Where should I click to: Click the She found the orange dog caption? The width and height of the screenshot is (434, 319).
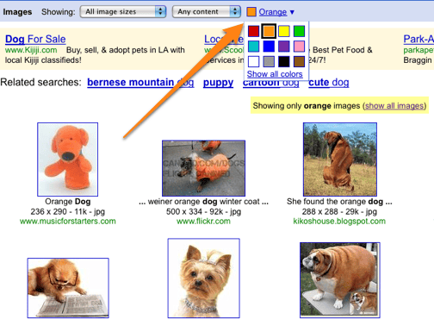click(339, 202)
